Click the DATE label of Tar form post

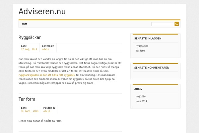pos(24,108)
